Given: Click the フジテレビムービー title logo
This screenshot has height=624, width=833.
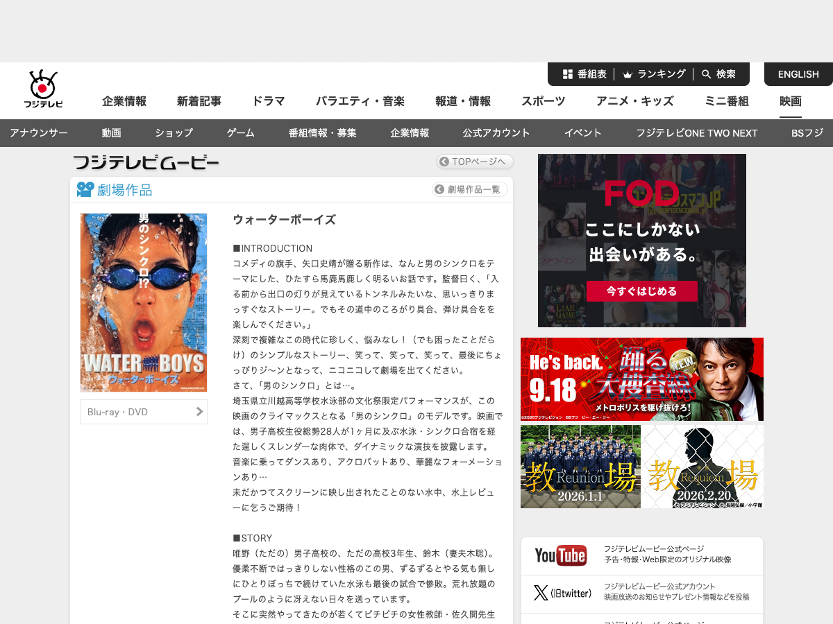Looking at the screenshot, I should tap(146, 163).
